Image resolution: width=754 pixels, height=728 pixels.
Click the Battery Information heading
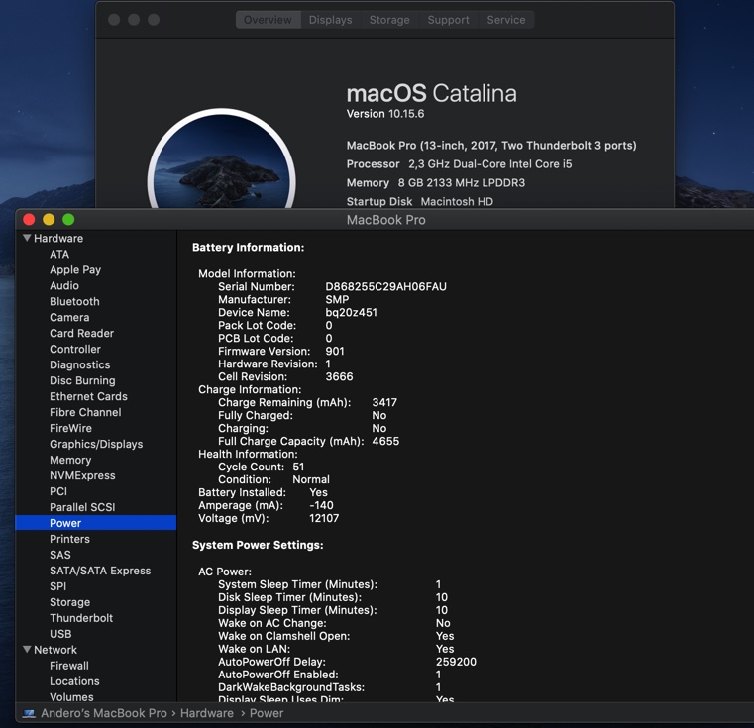click(248, 248)
